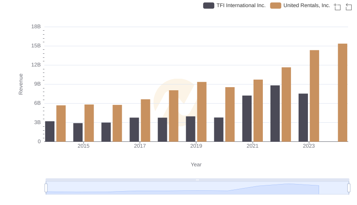
Task: Click the 2021 TFI International bar
Action: [247, 119]
